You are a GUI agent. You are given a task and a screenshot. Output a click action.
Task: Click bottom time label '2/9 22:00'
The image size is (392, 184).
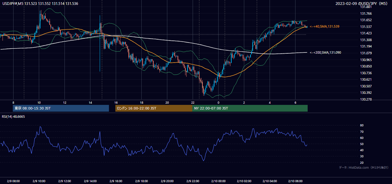(x=193, y=181)
